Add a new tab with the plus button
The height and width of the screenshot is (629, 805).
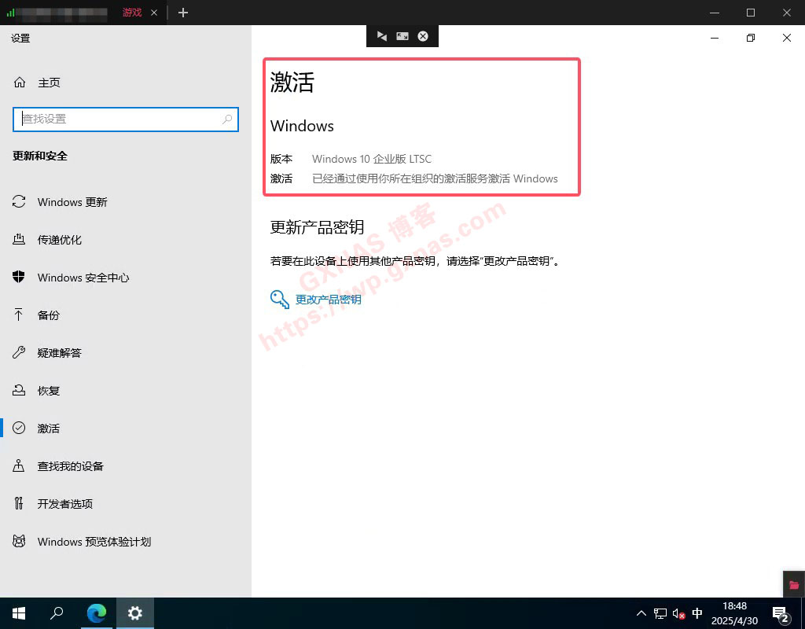[183, 13]
